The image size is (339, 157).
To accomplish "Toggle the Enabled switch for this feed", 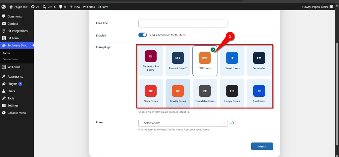I will pos(143,35).
